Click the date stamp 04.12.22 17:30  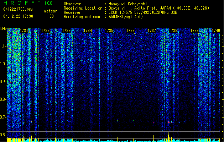tap(18, 16)
